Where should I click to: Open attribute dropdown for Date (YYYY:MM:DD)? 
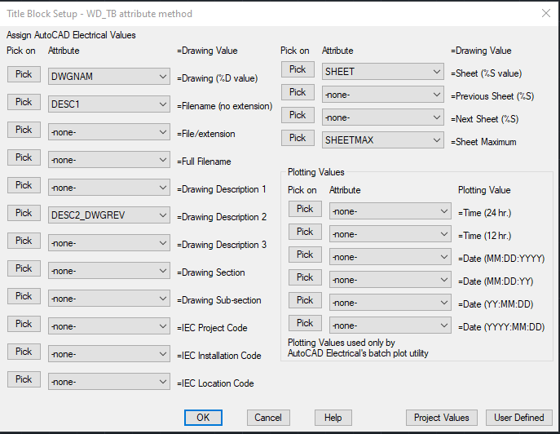tap(390, 325)
